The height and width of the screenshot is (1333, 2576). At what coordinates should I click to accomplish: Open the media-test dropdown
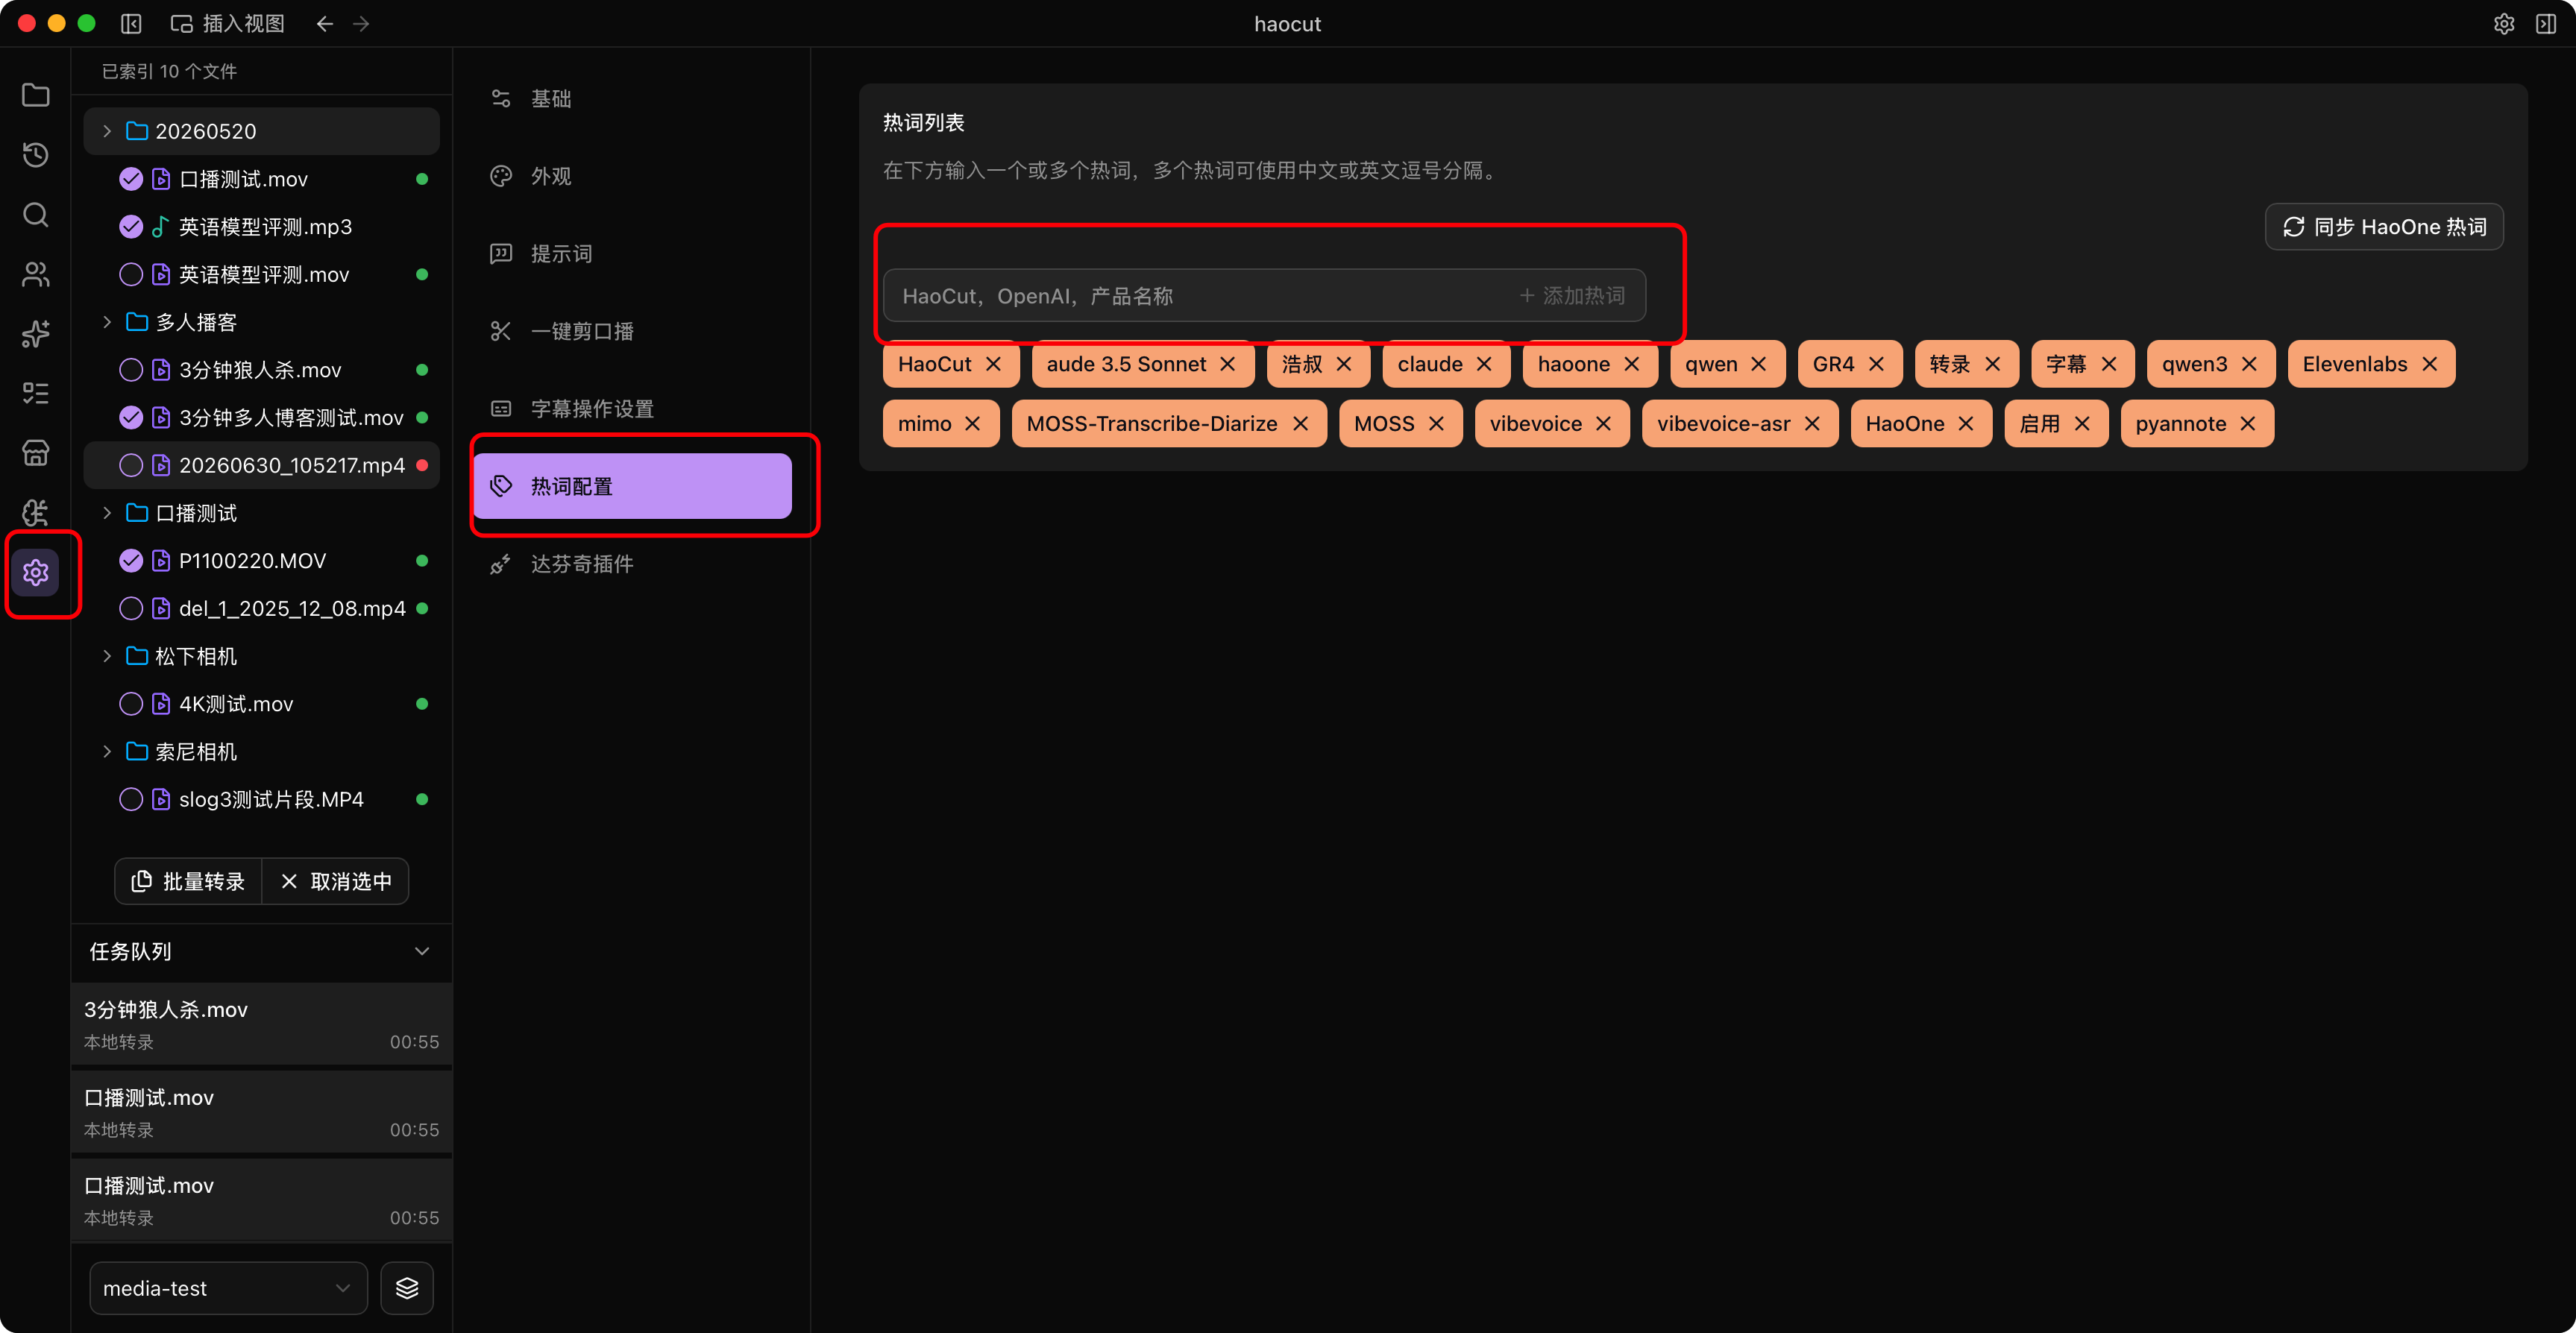point(228,1288)
